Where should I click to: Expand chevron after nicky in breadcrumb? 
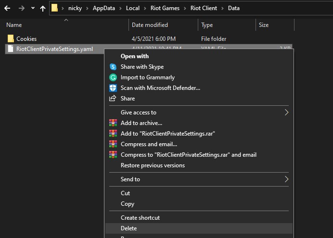tap(87, 8)
